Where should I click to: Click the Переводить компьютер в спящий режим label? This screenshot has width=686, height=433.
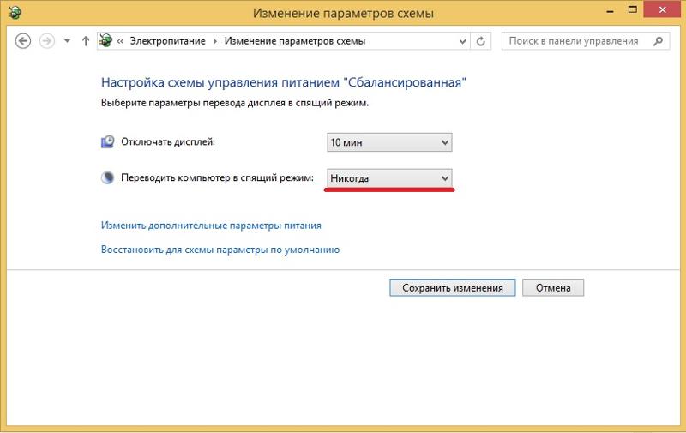click(218, 178)
